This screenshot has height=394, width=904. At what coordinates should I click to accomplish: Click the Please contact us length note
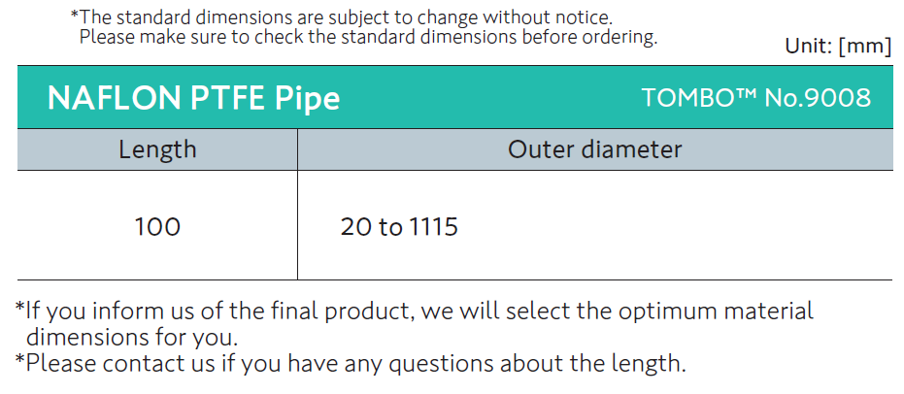click(351, 364)
